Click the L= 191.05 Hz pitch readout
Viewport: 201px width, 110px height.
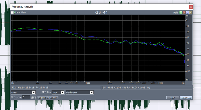coord(126,87)
